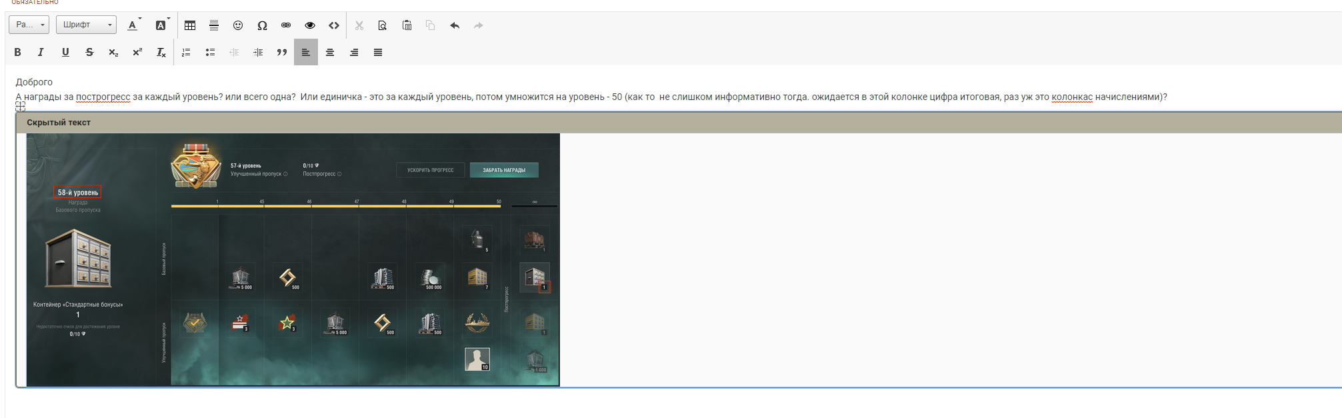This screenshot has width=1342, height=418.
Task: Select the embedded game screenshot image
Action: (x=293, y=259)
